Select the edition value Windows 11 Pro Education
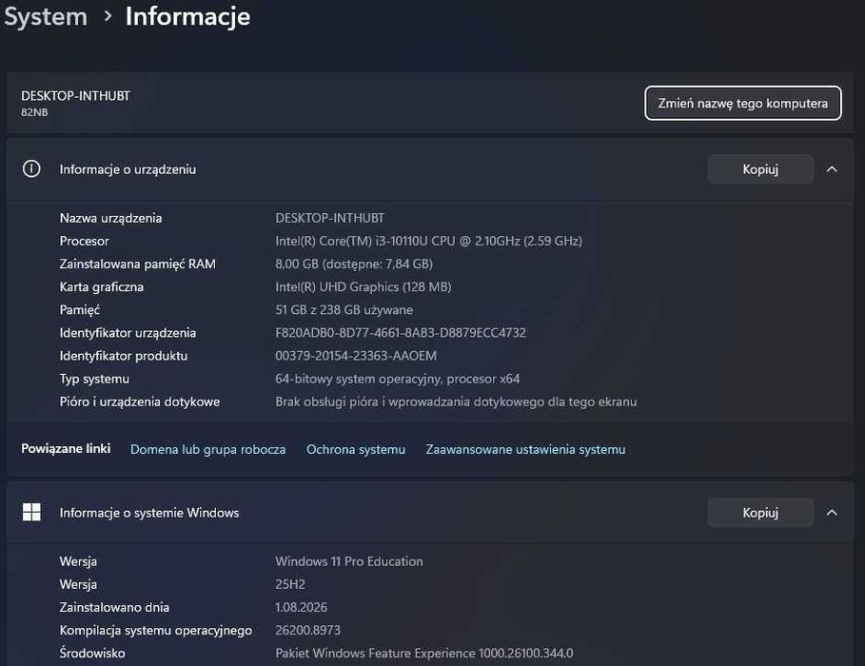 (x=349, y=561)
